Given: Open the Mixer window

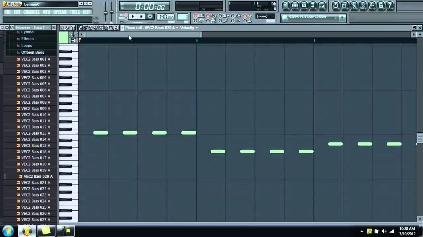Looking at the screenshot, I should (x=322, y=5).
